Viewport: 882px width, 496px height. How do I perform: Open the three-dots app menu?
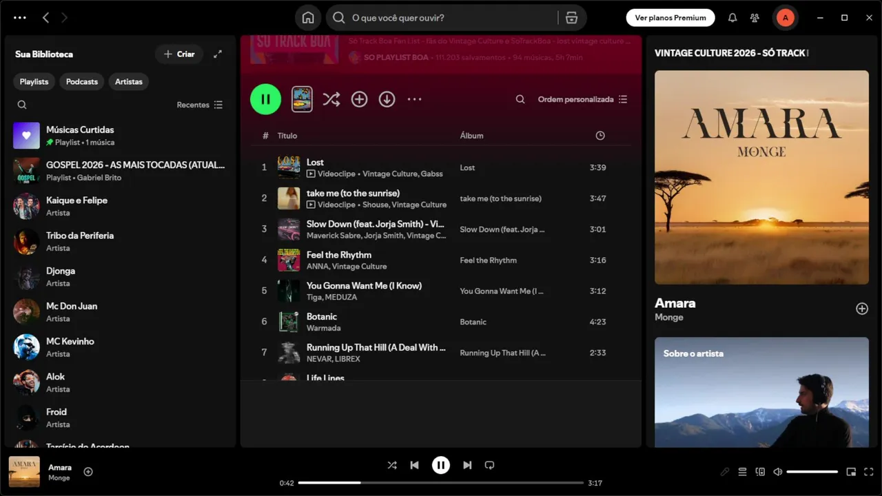(20, 18)
